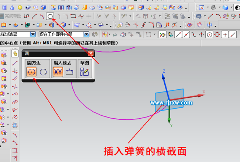Select the Cylinder primitive tool

pyautogui.click(x=4, y=7)
